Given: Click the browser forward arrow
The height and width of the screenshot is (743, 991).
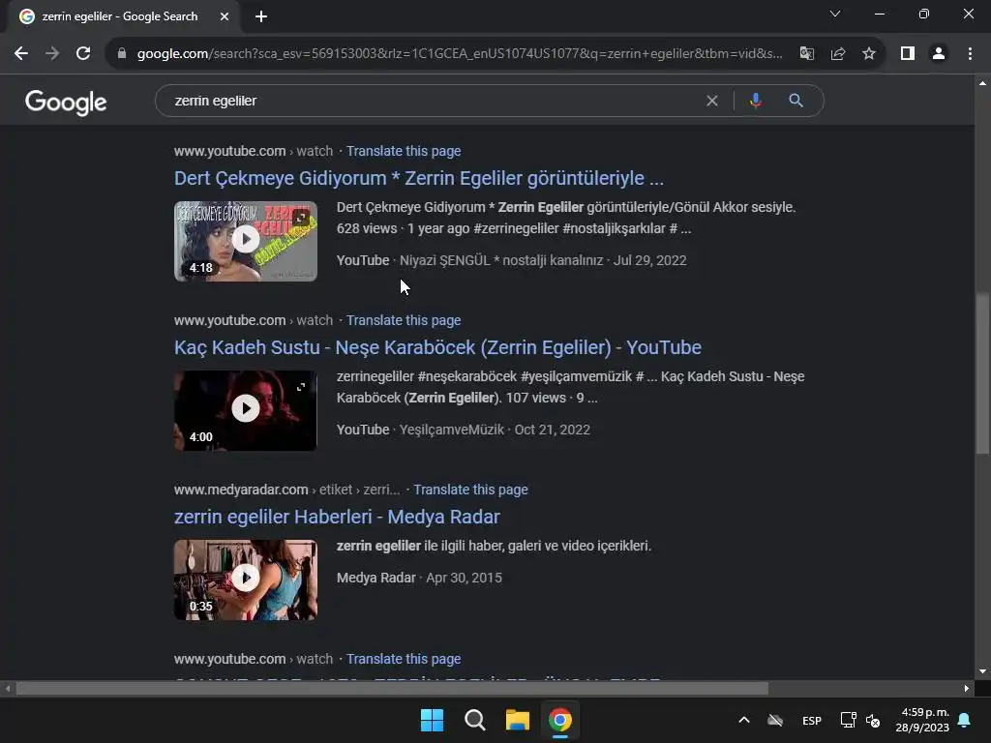Looking at the screenshot, I should pos(52,54).
